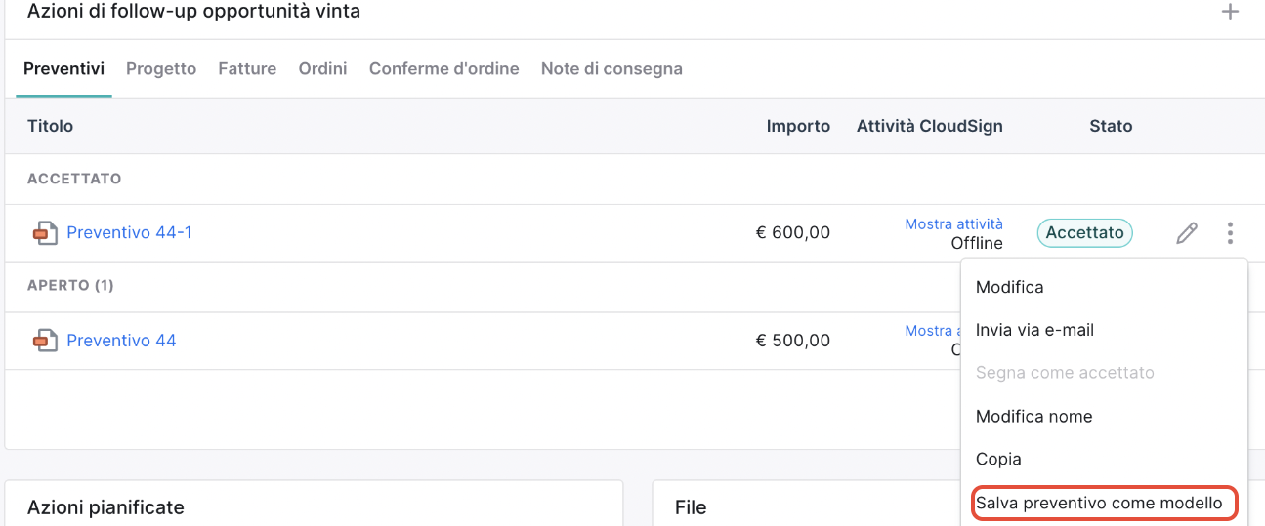Image resolution: width=1265 pixels, height=526 pixels.
Task: Select the Conferme d'ordine tab
Action: click(444, 69)
